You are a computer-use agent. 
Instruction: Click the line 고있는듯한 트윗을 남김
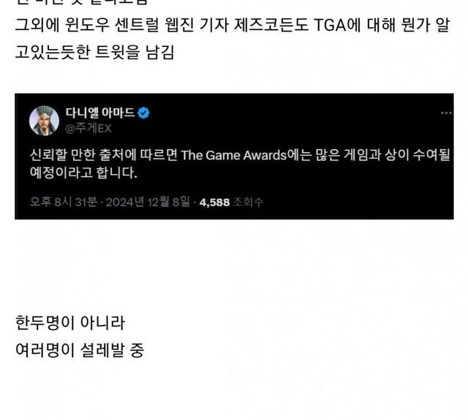click(x=94, y=52)
